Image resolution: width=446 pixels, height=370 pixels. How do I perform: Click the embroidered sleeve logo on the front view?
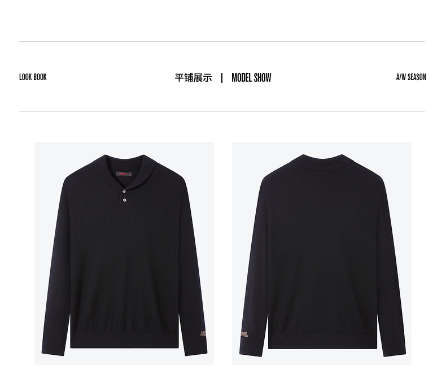(x=203, y=334)
